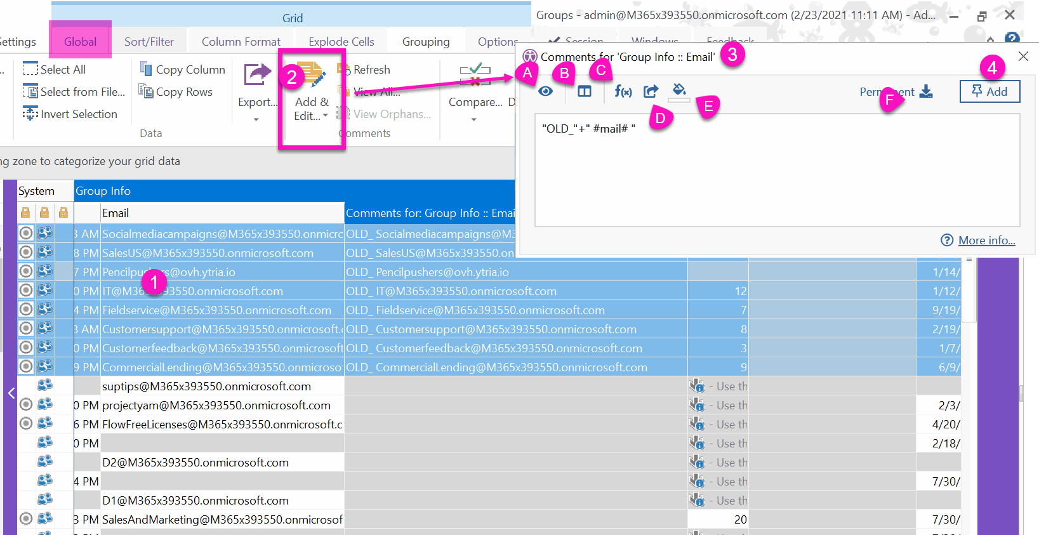Pick the fill color bucket swatch
This screenshot has width=1039, height=535.
tap(678, 90)
